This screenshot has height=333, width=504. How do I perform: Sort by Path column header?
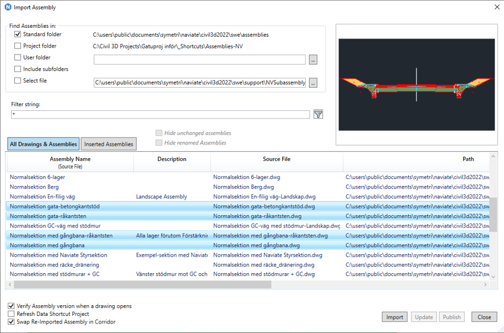416,162
